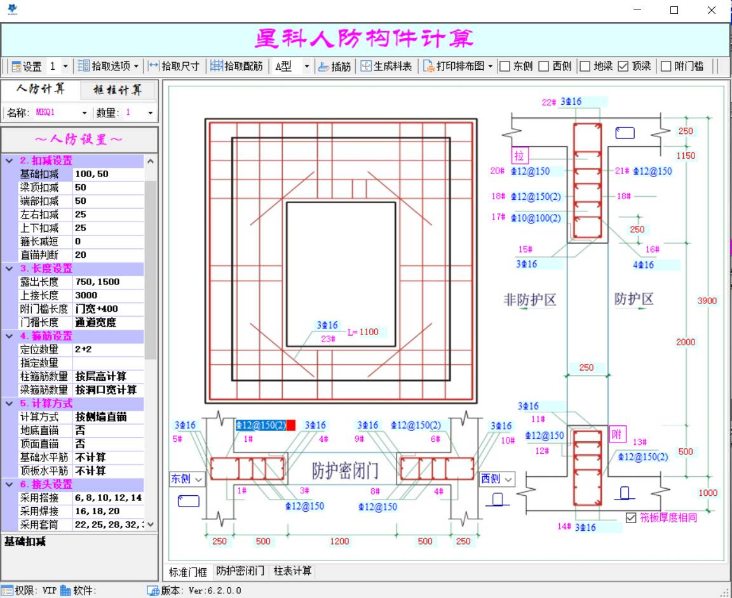Click the ～人防设置～ header button
This screenshot has height=598, width=732.
point(79,139)
